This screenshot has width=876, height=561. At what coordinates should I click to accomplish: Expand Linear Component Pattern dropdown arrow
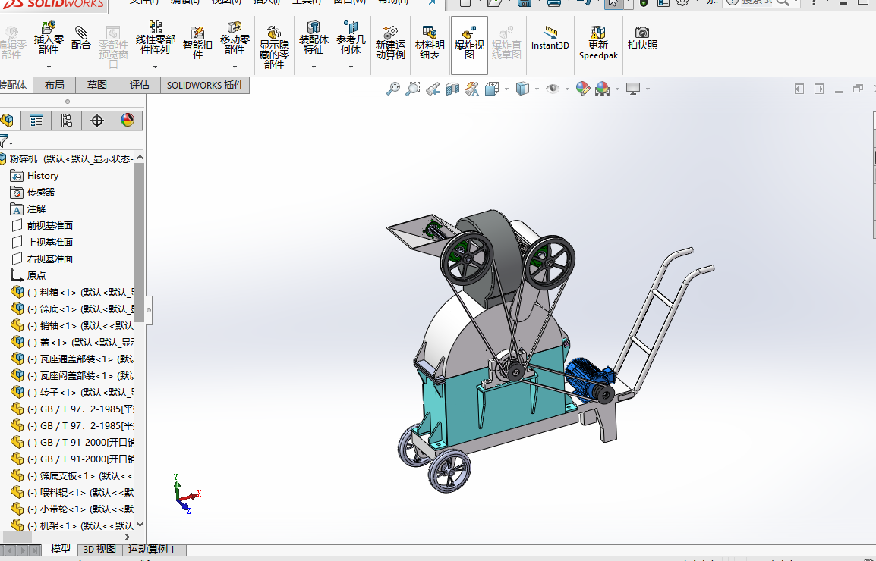(156, 67)
